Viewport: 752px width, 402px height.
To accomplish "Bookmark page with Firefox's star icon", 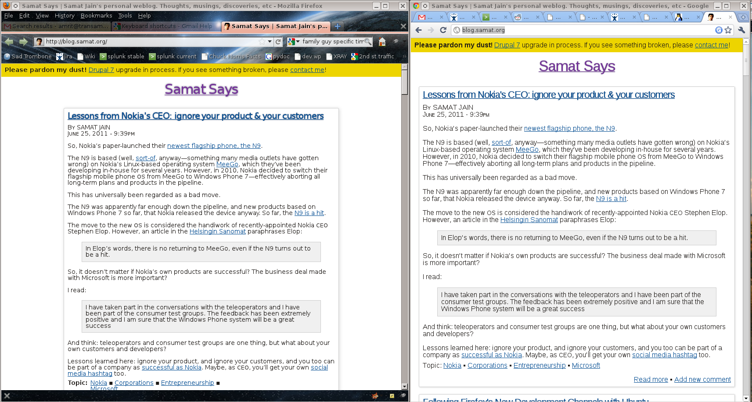I will [262, 42].
